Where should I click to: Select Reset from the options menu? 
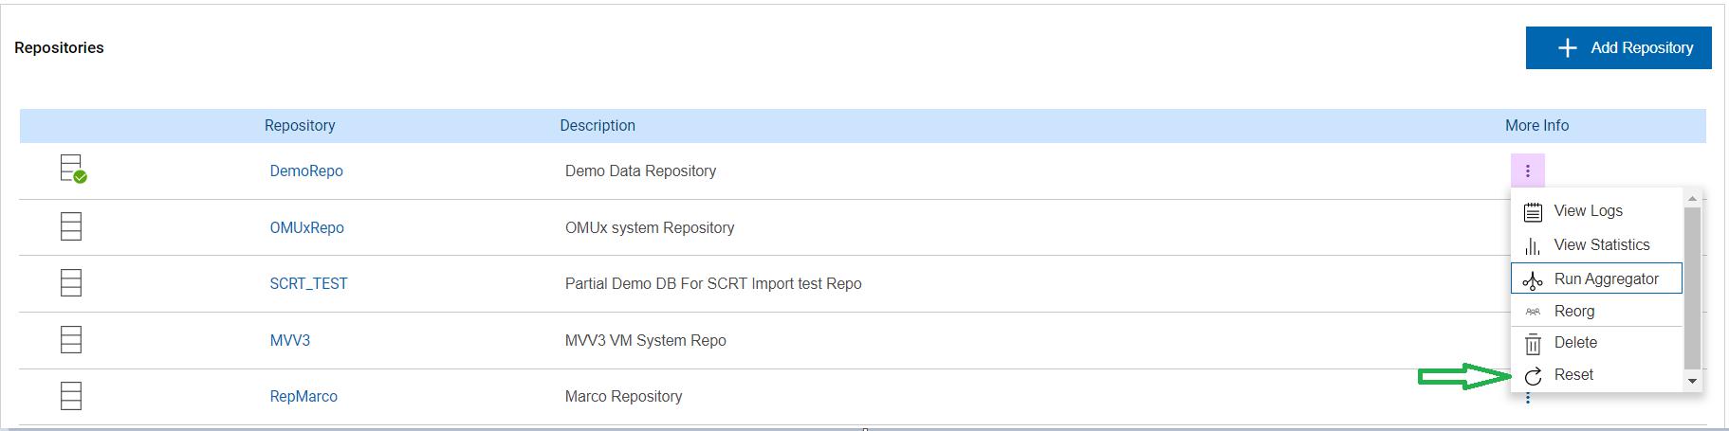pos(1573,374)
